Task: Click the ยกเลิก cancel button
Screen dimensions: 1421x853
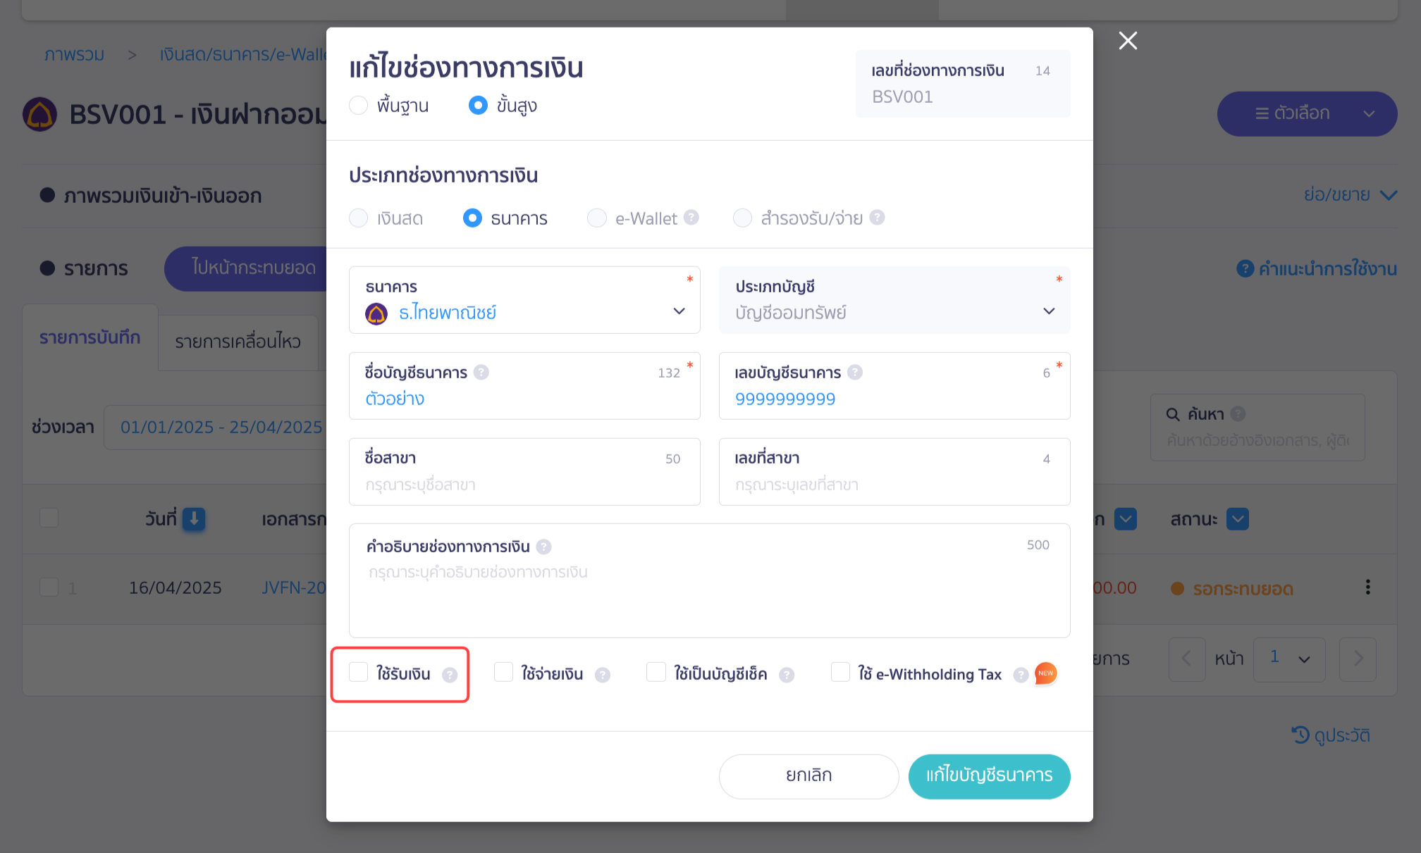Action: tap(809, 776)
